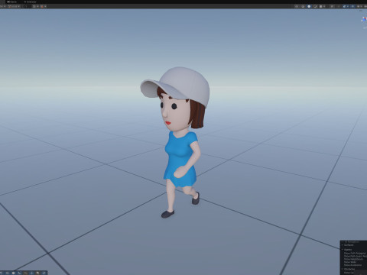
Task: Open the grid settings dropdown arrow
Action: point(37,6)
